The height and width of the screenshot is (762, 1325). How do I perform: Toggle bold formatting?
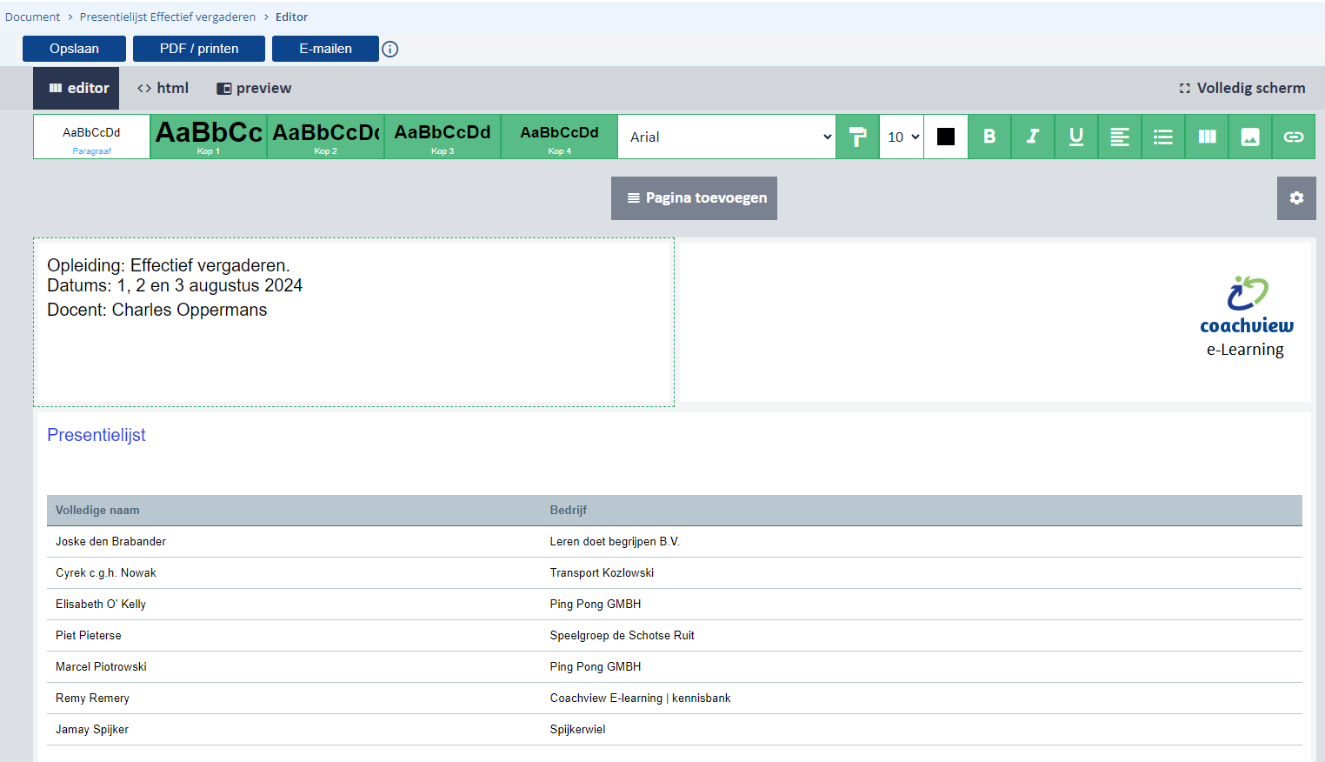click(x=989, y=137)
